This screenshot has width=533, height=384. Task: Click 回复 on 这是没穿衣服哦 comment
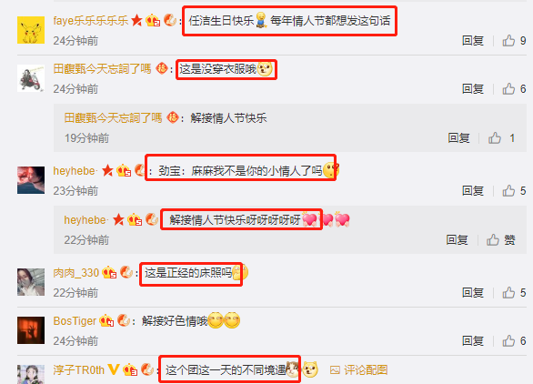pyautogui.click(x=473, y=89)
